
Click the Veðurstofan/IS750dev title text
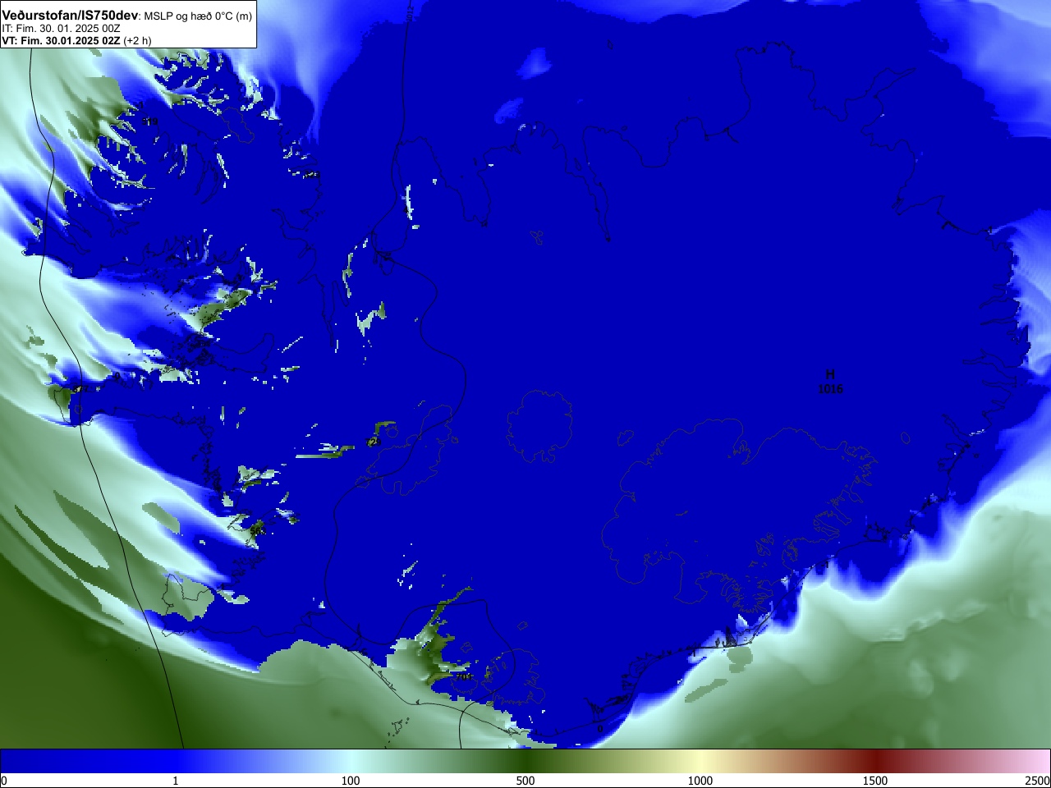(70, 16)
